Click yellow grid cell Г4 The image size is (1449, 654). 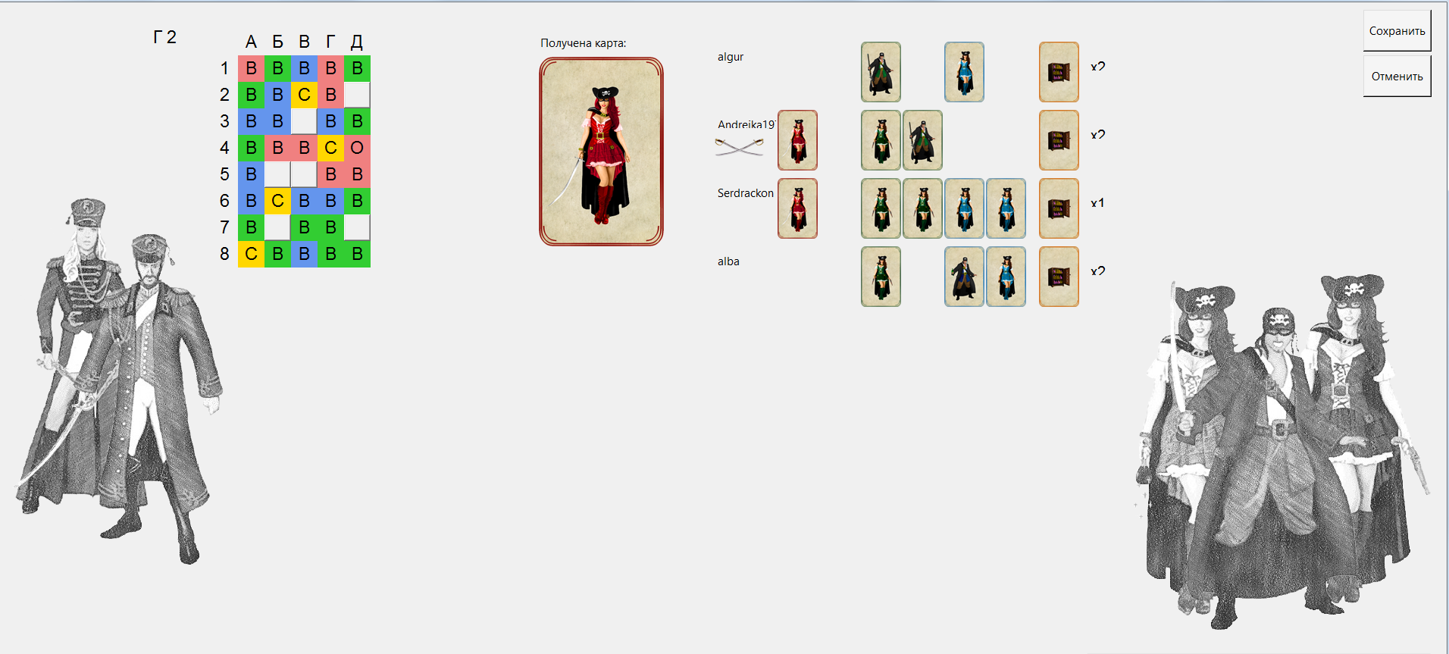(330, 148)
